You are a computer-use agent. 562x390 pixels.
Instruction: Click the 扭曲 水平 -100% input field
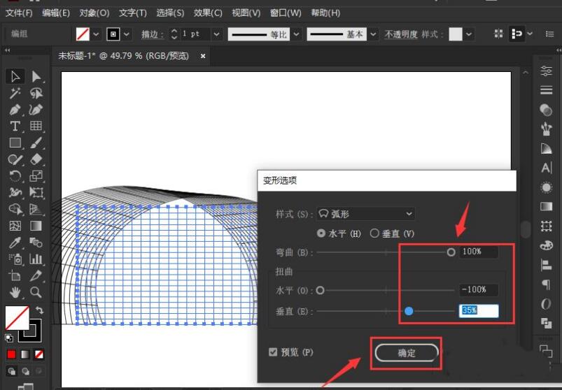478,289
